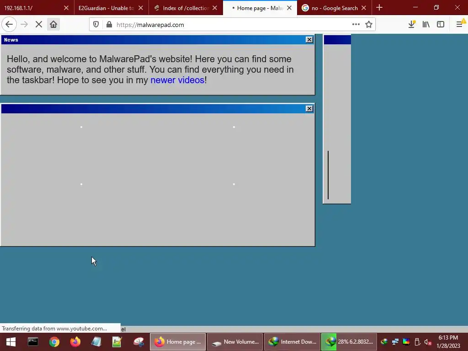Viewport: 468px width, 351px height.
Task: Toggle sidebar view icon
Action: pyautogui.click(x=441, y=25)
